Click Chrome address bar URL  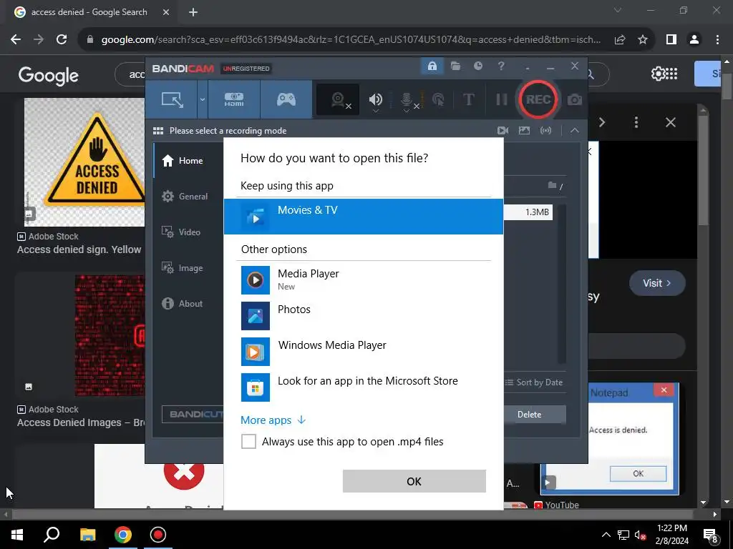coord(351,40)
